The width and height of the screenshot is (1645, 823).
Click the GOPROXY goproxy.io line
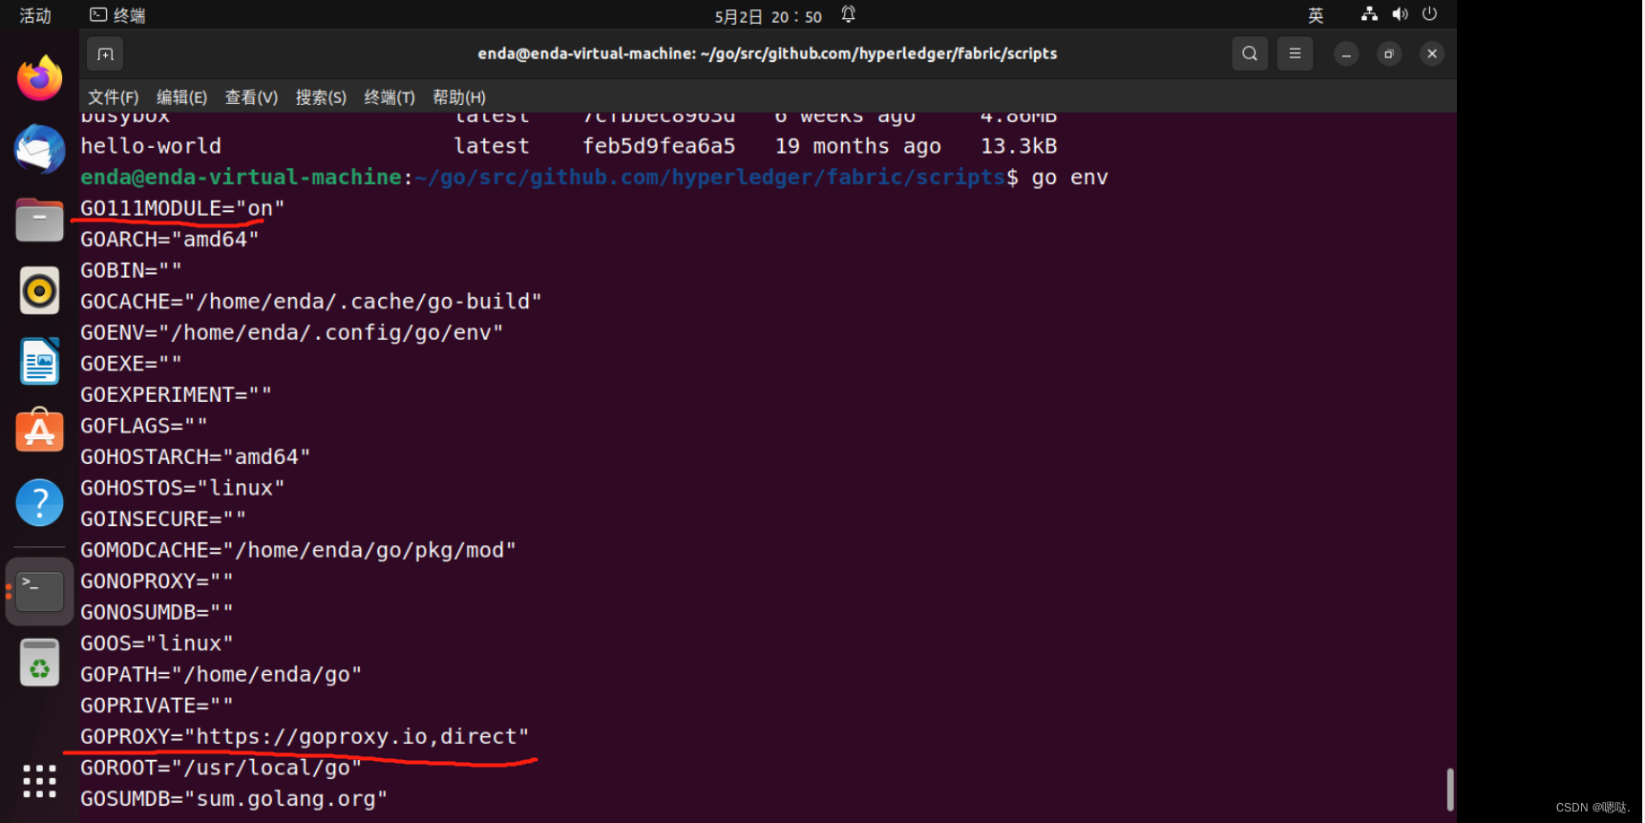coord(305,737)
